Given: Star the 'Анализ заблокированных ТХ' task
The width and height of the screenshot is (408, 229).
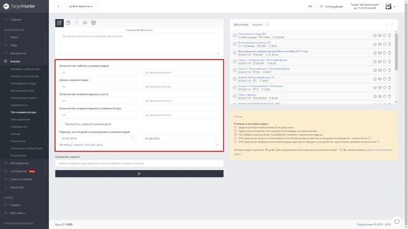Looking at the screenshot, I should point(375,79).
